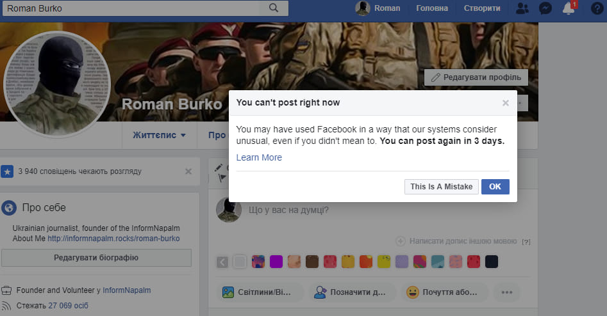607x316 pixels.
Task: Click Редагувати профіль button
Action: coord(476,77)
